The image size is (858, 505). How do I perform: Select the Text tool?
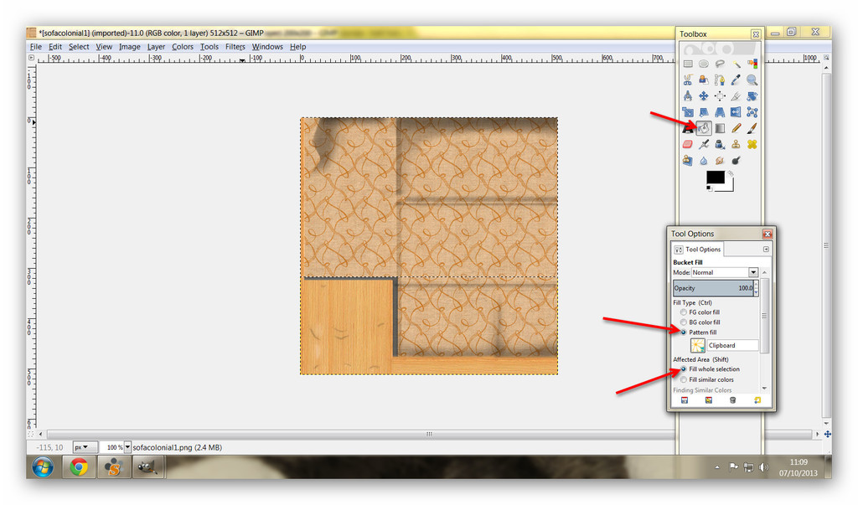click(x=688, y=129)
